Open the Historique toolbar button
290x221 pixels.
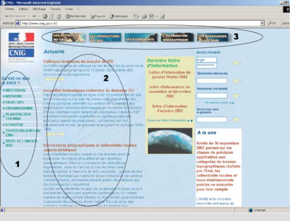tap(118, 16)
